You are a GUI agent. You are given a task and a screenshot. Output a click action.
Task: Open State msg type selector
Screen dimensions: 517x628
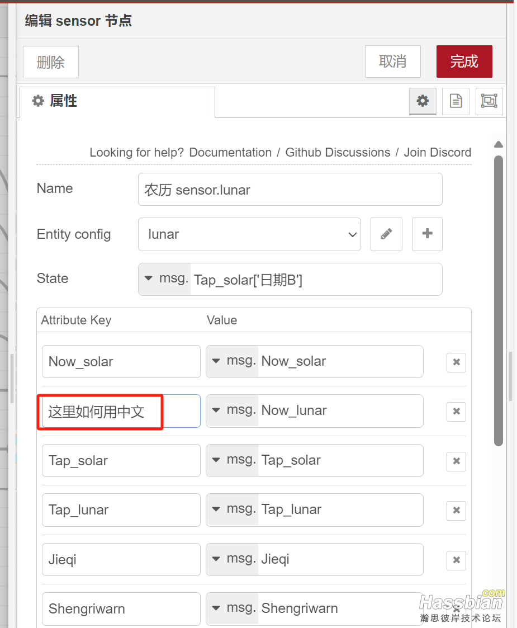[x=165, y=279]
